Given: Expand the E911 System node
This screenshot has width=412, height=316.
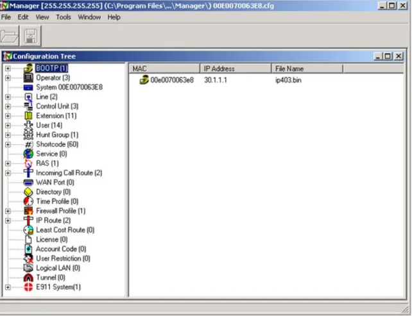Looking at the screenshot, I should (8, 287).
